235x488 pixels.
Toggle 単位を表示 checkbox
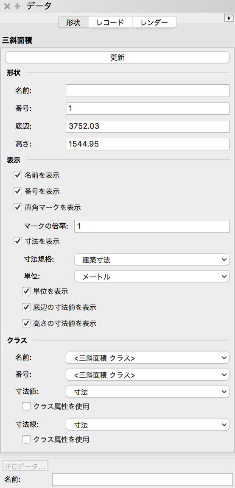26,291
